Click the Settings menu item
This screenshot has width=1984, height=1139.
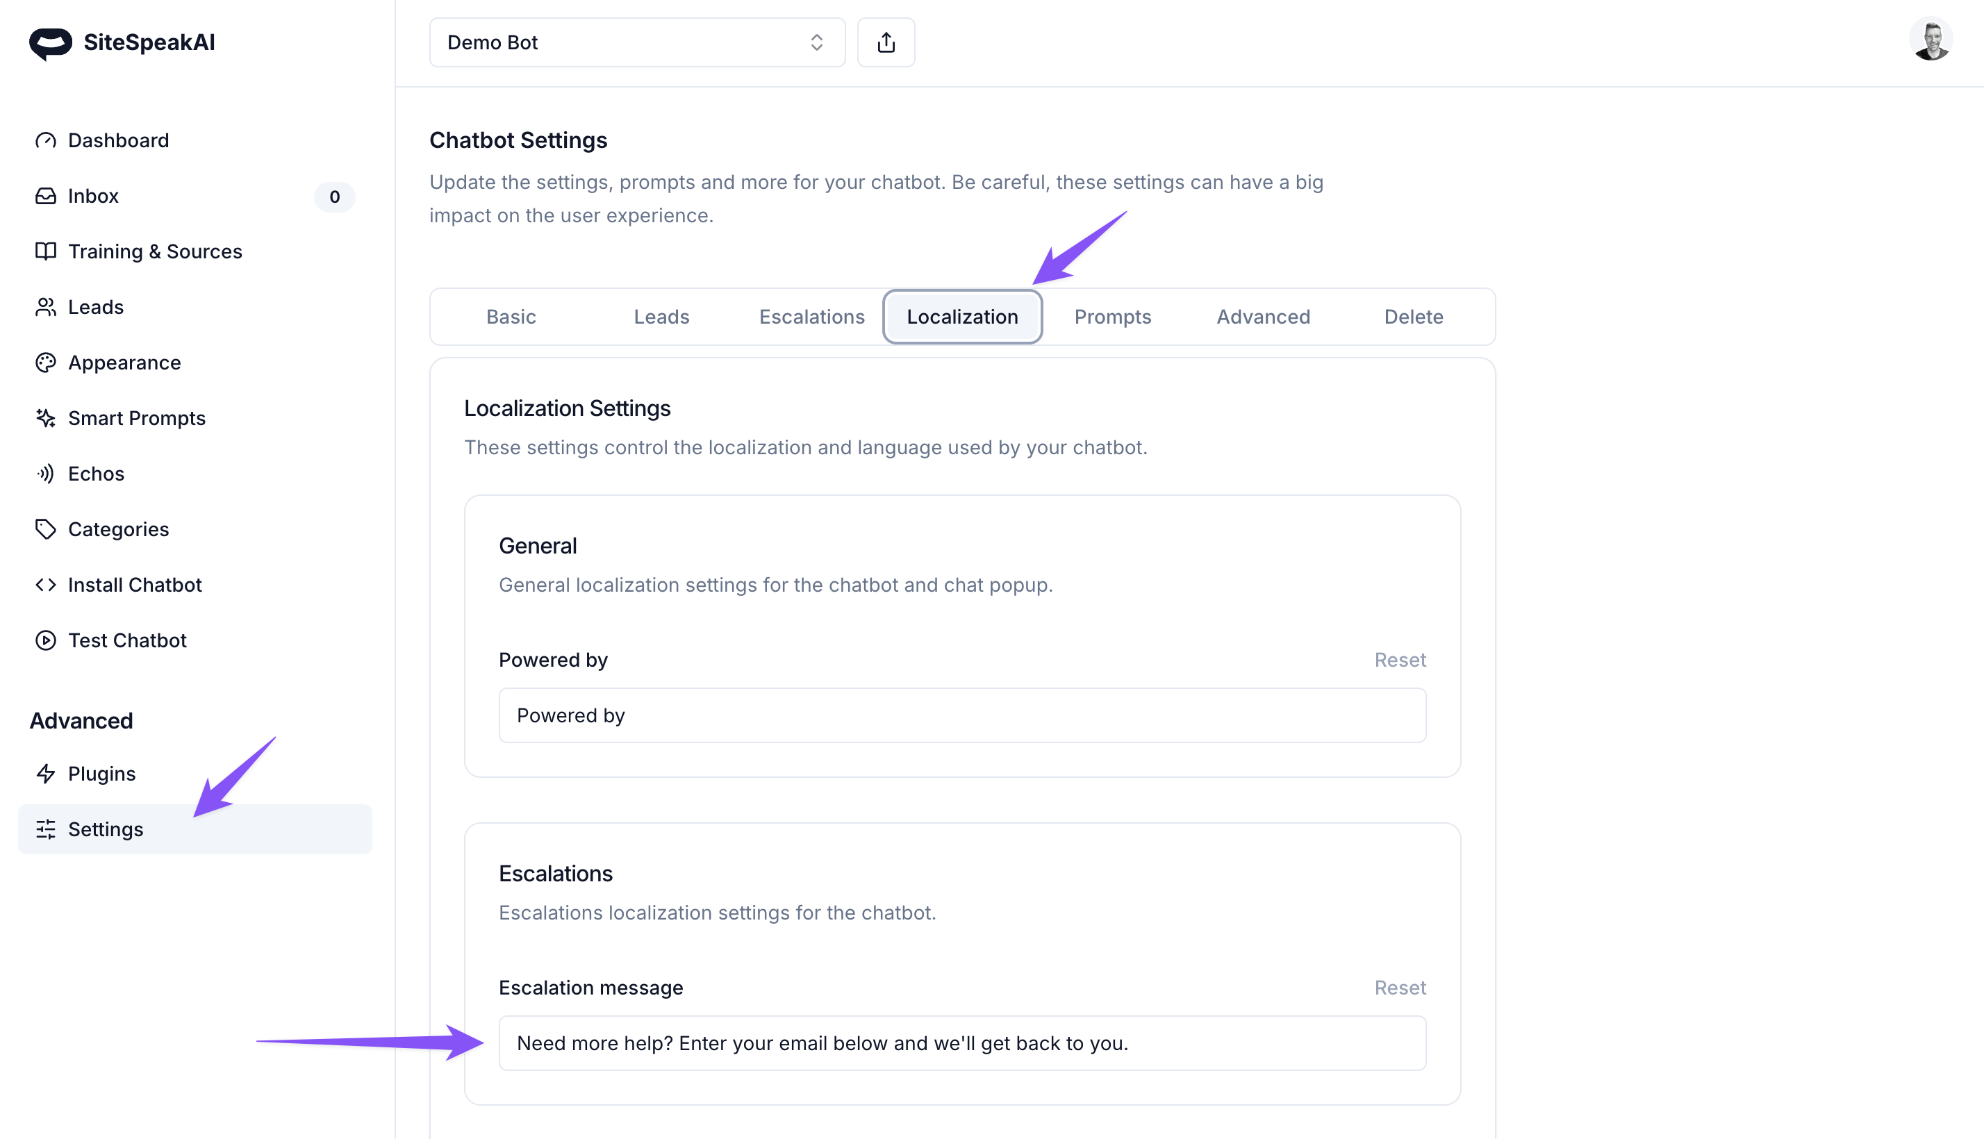[x=105, y=829]
